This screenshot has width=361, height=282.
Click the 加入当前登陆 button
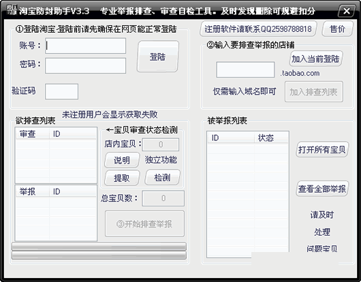[x=316, y=59]
